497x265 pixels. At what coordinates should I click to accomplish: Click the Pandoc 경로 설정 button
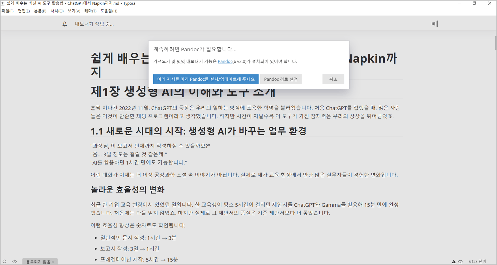click(x=281, y=79)
